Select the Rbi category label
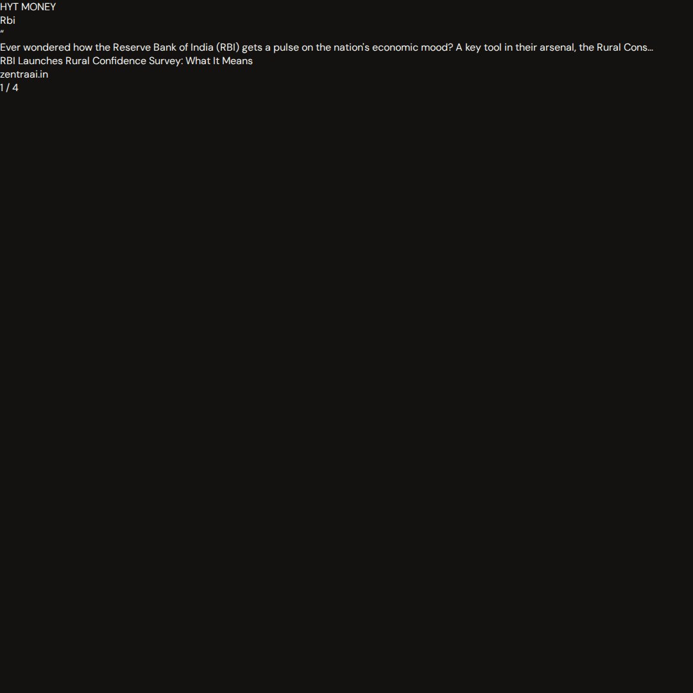693x693 pixels. [x=8, y=21]
